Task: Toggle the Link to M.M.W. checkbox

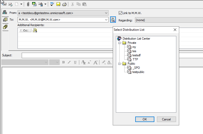Action: pos(120,13)
